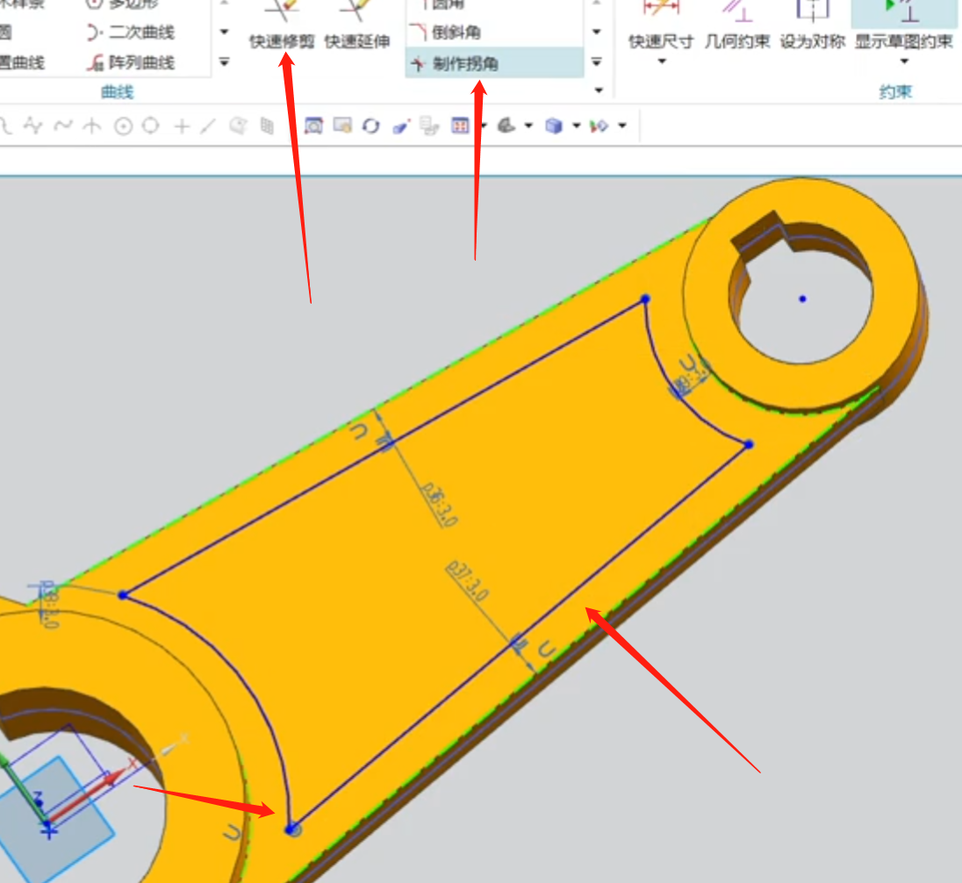Click the blue center point of right hole
The image size is (962, 883).
802,298
